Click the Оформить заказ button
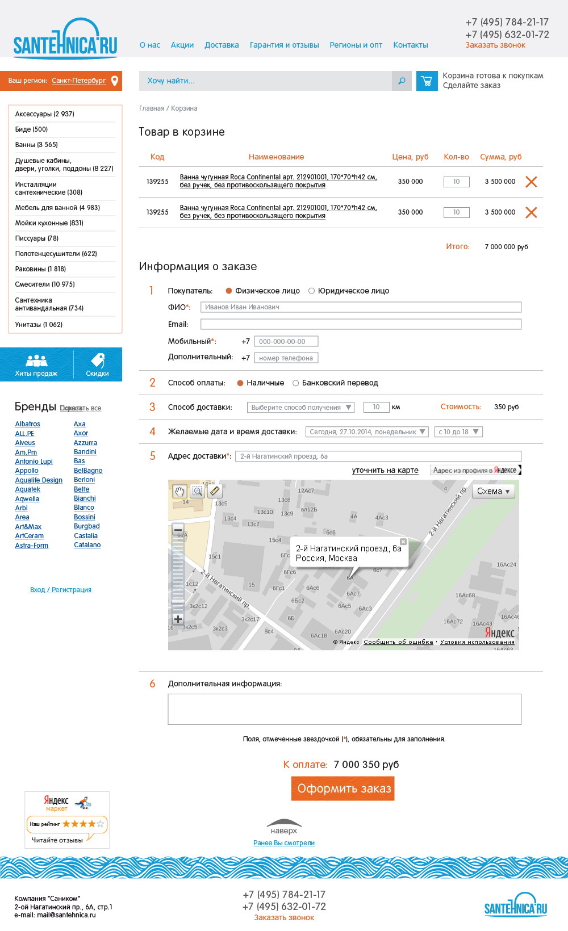The height and width of the screenshot is (931, 568). (x=343, y=789)
